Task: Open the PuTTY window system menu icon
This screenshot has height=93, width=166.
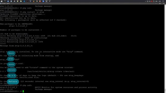Action: click(1, 3)
